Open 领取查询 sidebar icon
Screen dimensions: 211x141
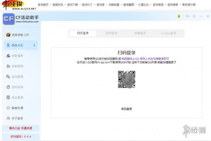pyautogui.click(x=8, y=66)
